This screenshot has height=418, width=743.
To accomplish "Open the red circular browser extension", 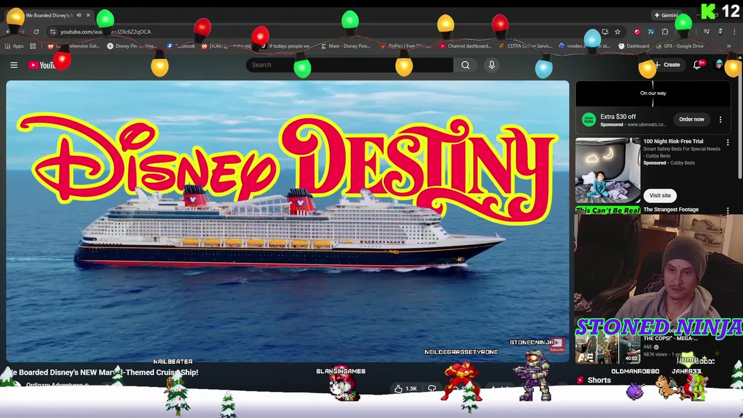I will click(637, 32).
